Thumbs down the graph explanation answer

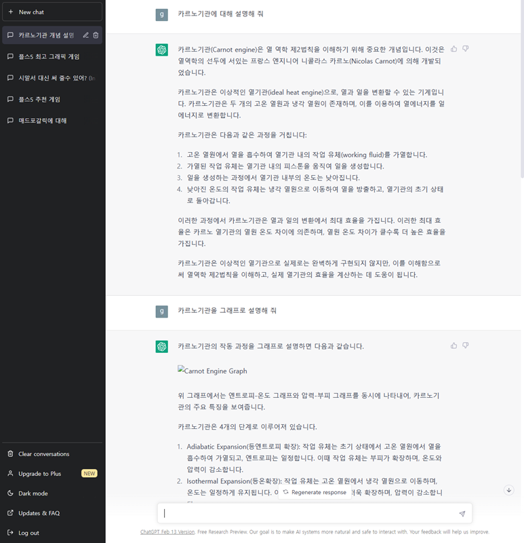[466, 345]
